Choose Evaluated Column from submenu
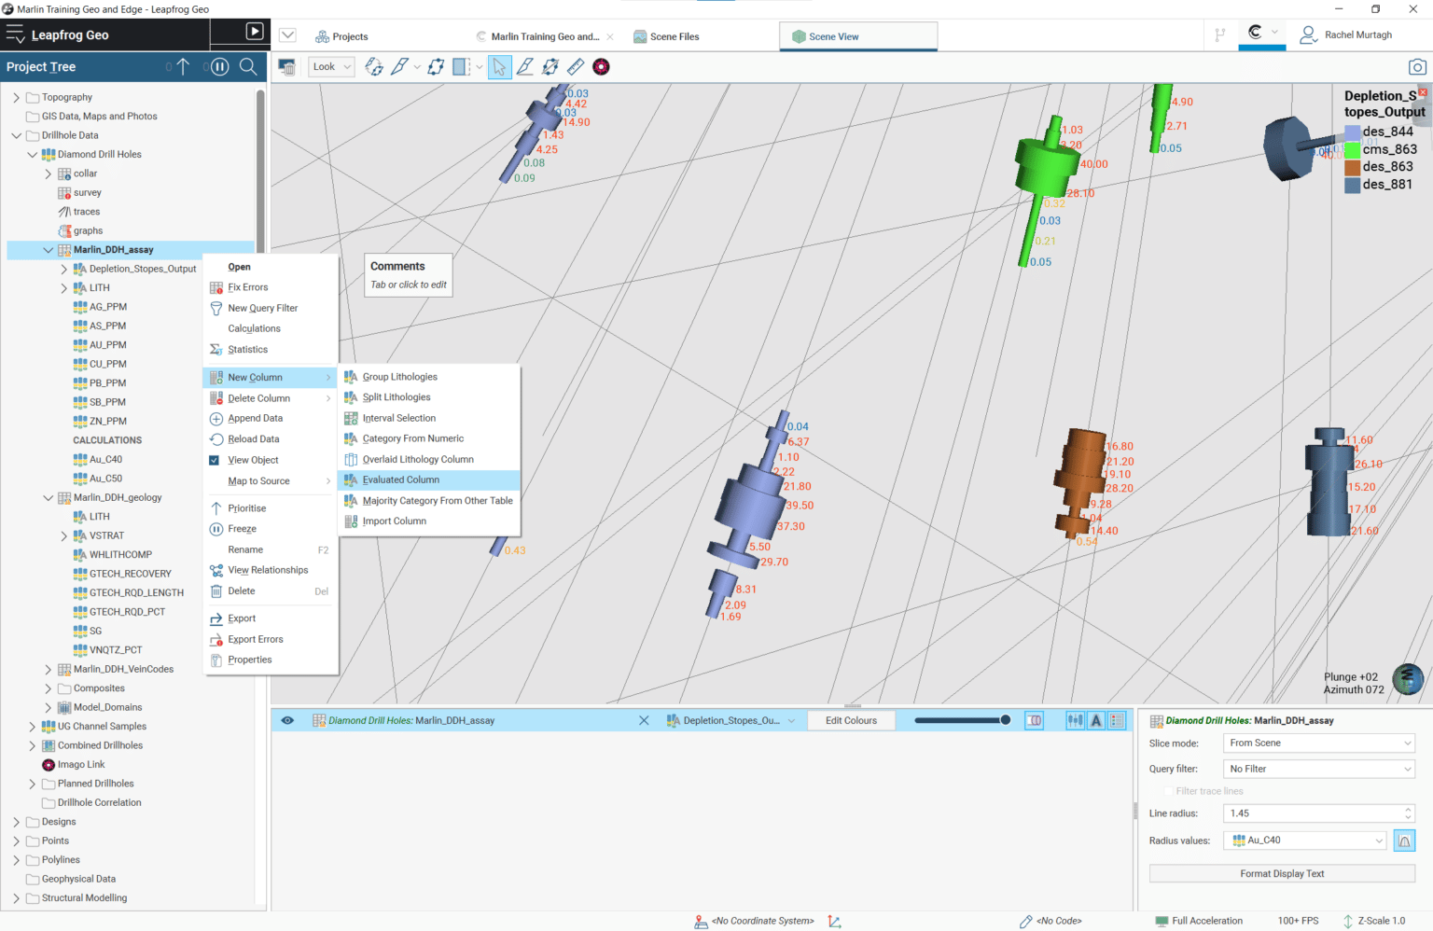This screenshot has height=931, width=1433. [401, 479]
